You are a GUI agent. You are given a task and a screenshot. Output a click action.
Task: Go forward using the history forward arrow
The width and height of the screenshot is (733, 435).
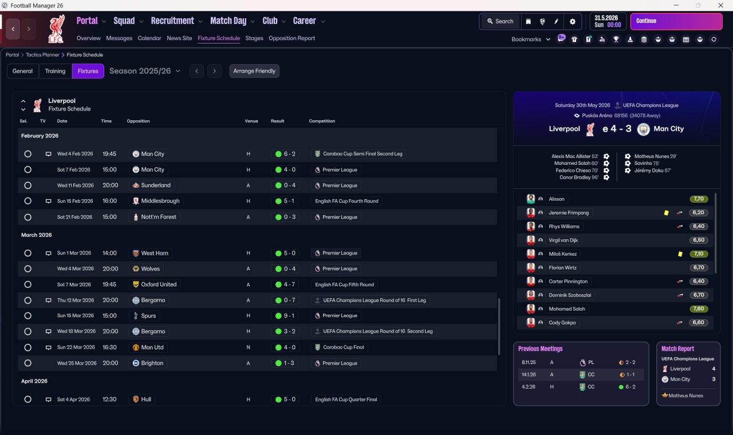pyautogui.click(x=29, y=29)
